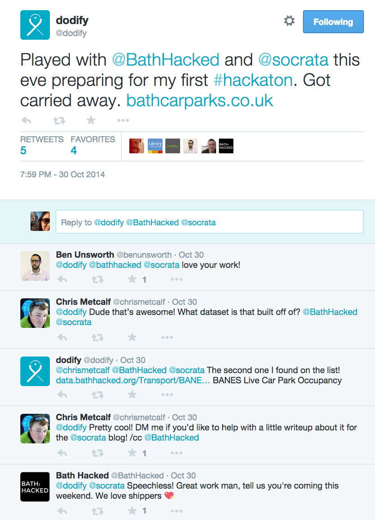Reply to the main dodify tweet
Screen dimensions: 375x520
(x=26, y=121)
